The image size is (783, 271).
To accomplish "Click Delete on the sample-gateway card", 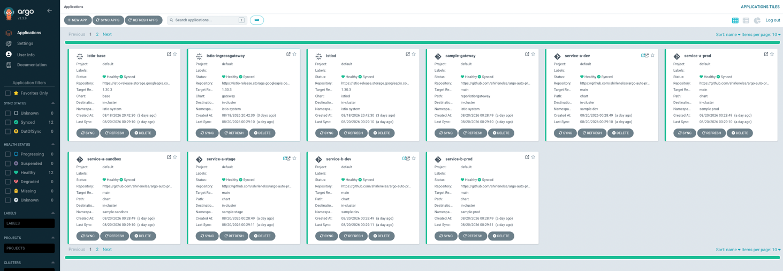I will (500, 133).
